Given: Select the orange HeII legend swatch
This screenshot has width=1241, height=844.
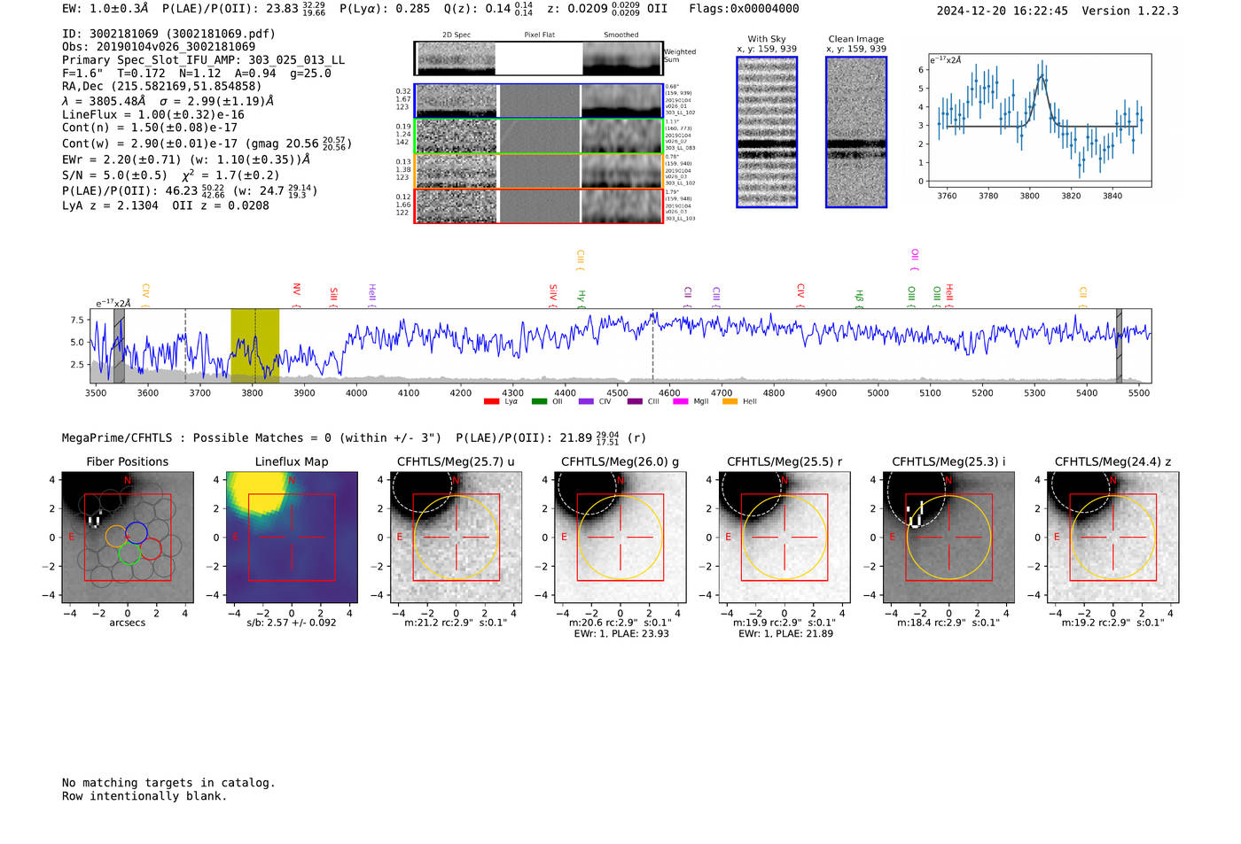Looking at the screenshot, I should click(730, 402).
